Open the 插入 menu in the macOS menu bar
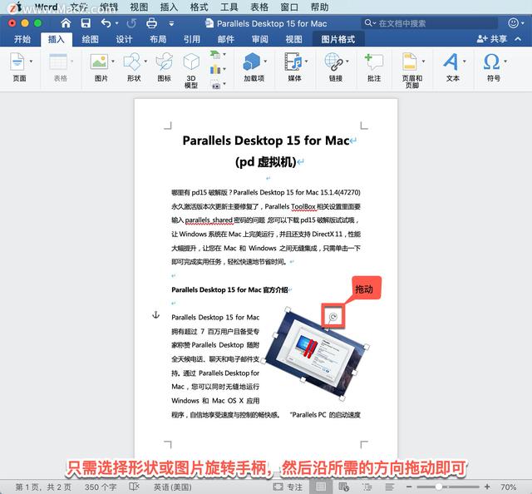 169,7
